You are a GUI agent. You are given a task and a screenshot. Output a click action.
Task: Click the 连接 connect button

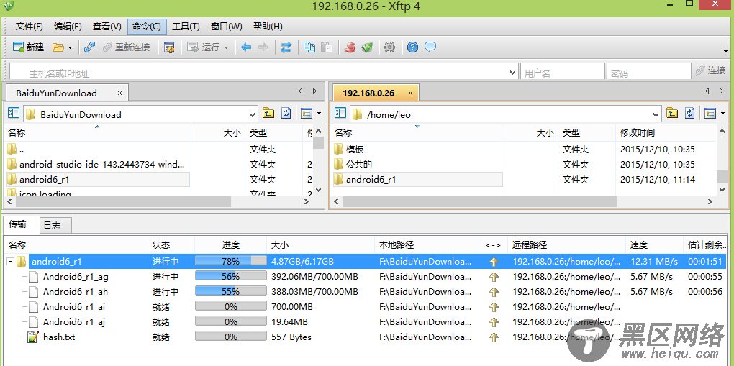[710, 70]
